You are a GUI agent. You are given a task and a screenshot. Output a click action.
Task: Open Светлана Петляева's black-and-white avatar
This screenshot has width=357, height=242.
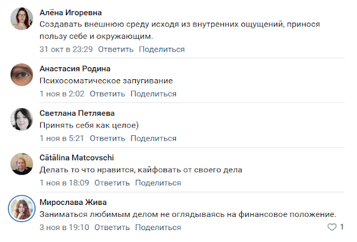[22, 119]
